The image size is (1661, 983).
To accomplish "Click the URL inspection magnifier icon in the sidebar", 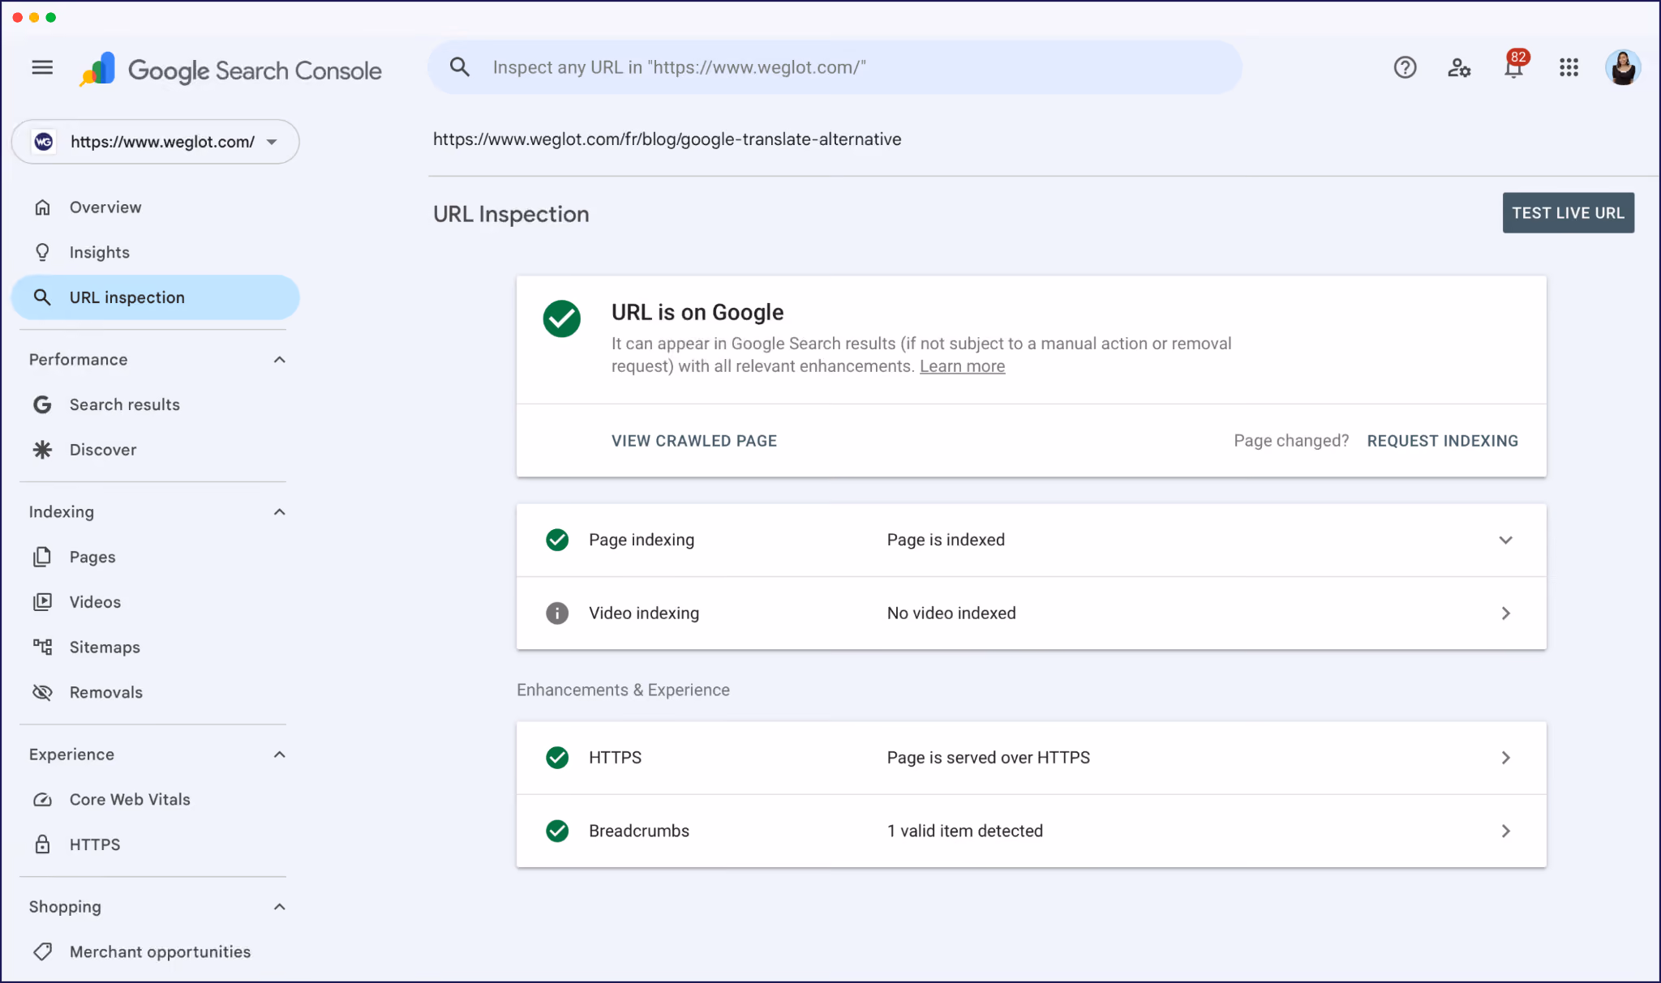I will click(x=42, y=297).
